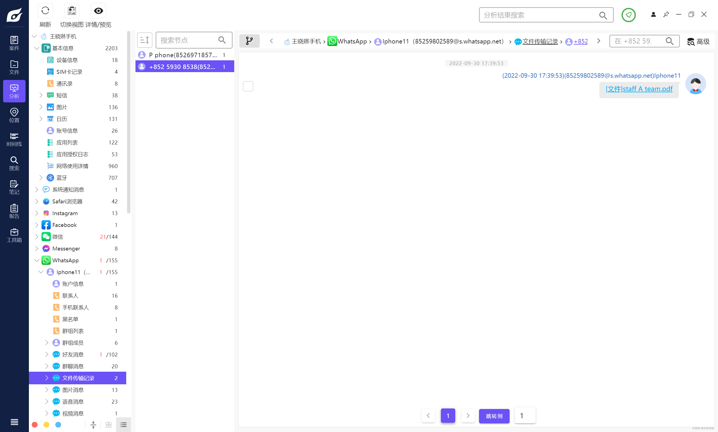Viewport: 718px width, 432px height.
Task: Expand the 好友消息 node
Action: point(47,354)
